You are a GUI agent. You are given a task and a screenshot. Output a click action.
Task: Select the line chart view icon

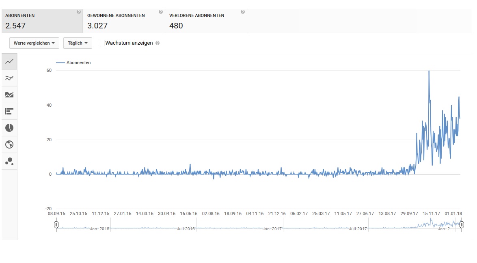(x=9, y=61)
